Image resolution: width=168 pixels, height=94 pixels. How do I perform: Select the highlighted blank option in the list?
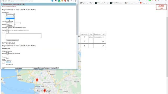(10, 19)
